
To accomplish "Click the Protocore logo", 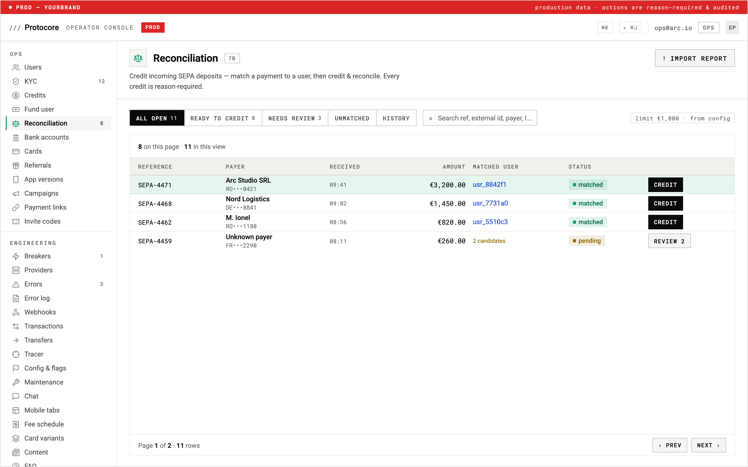I will point(34,28).
